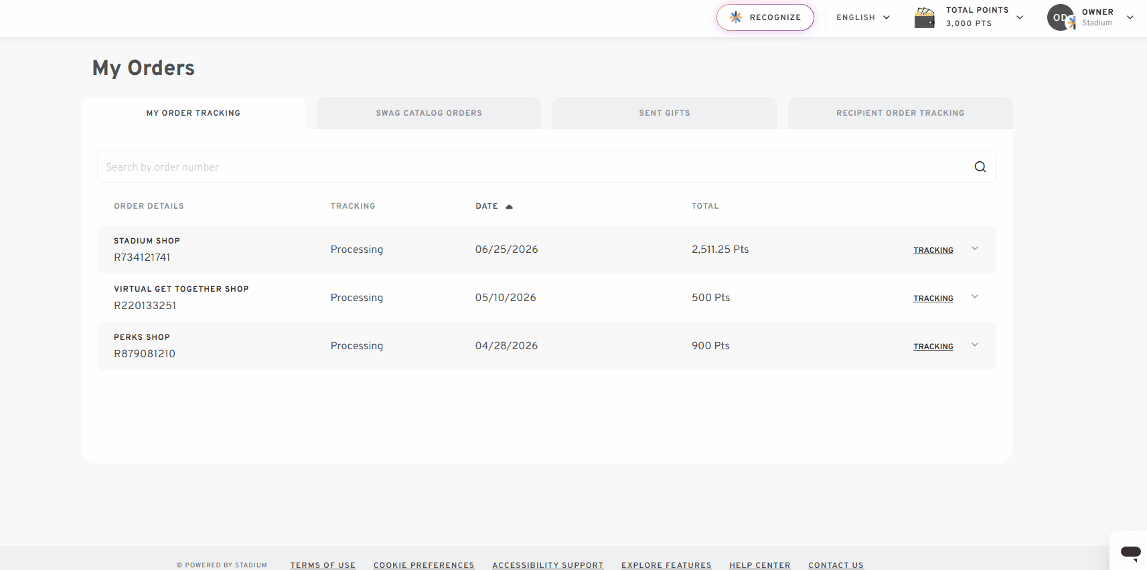
Task: Click Tracking link for order R734121741
Action: pos(933,250)
